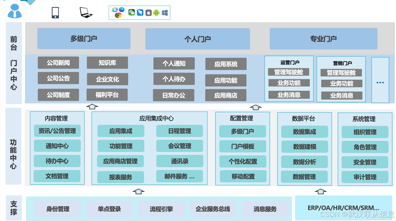Screen dimensions: 396x221
Task: Open 公司公告 block
Action: coord(58,78)
